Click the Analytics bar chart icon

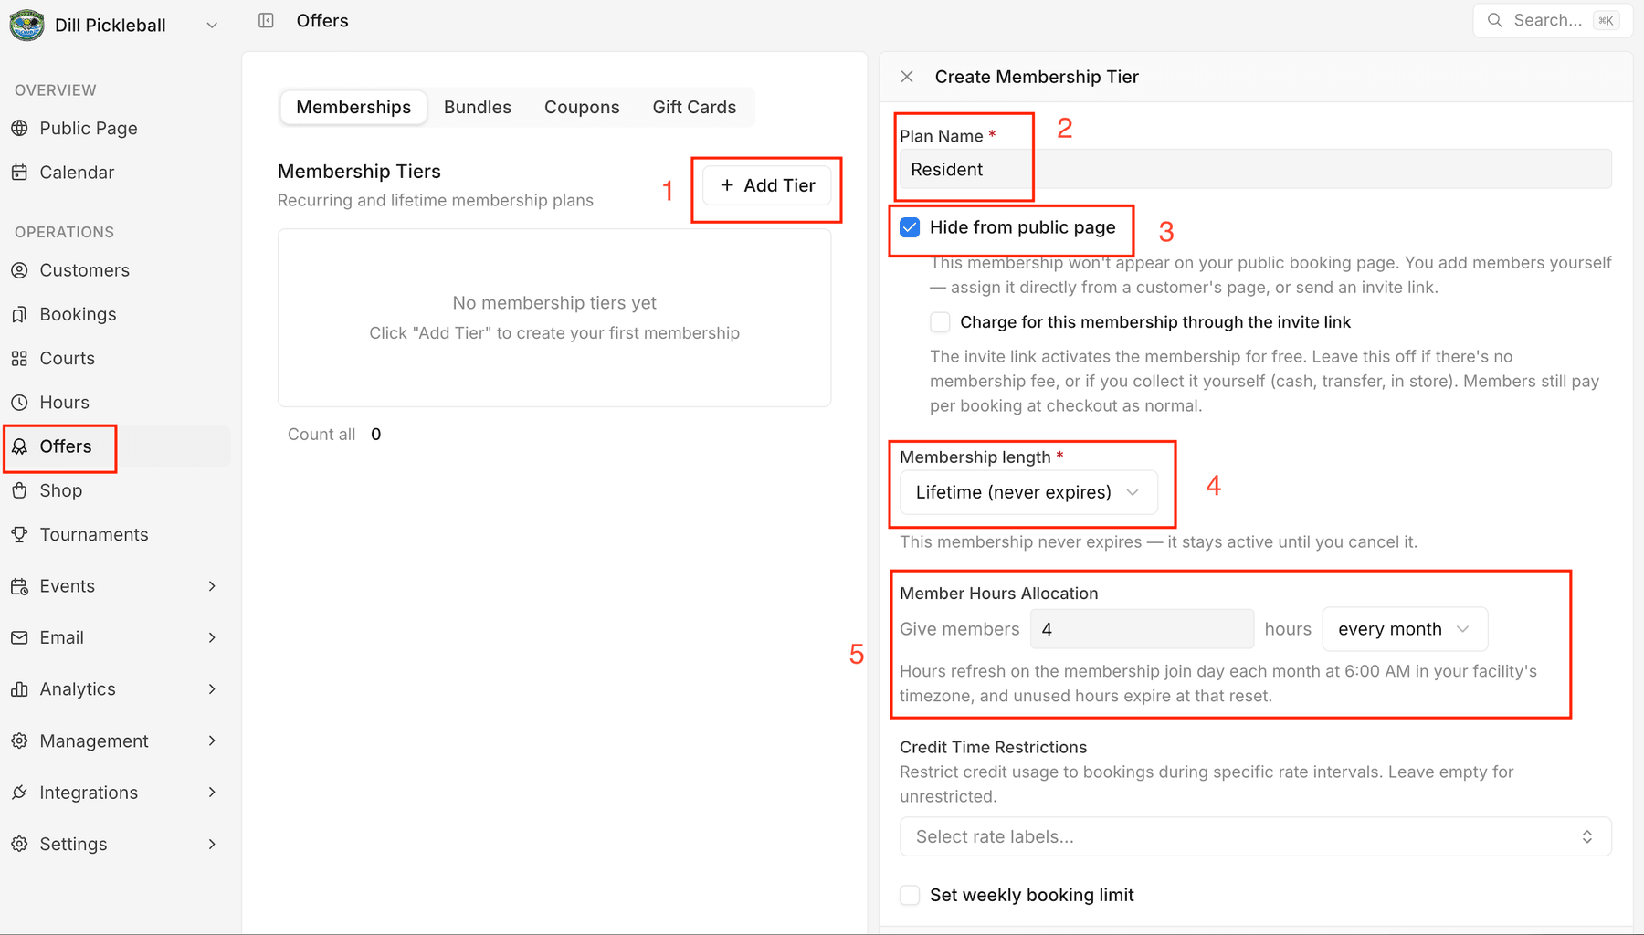(x=19, y=689)
